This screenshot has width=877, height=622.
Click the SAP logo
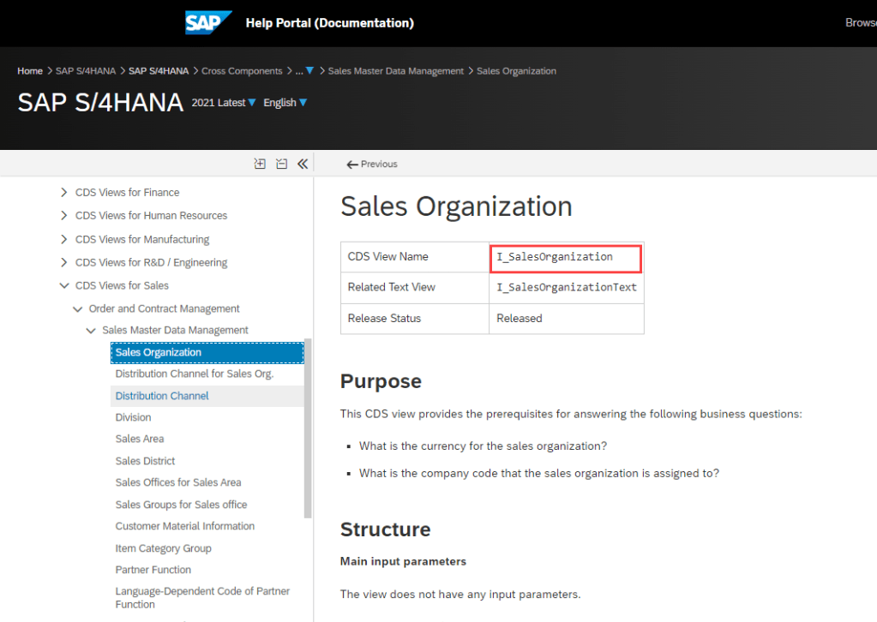coord(208,23)
